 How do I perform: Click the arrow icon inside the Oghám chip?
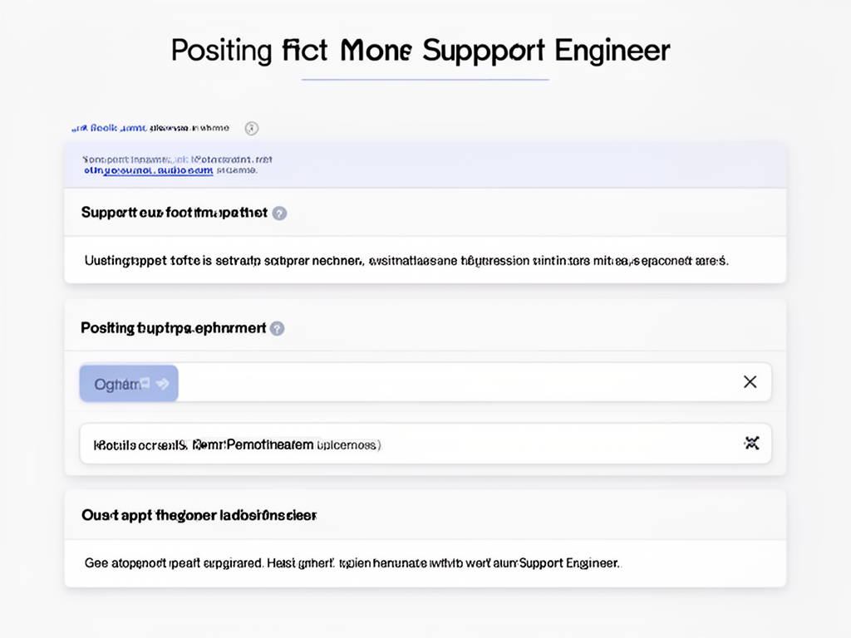162,384
